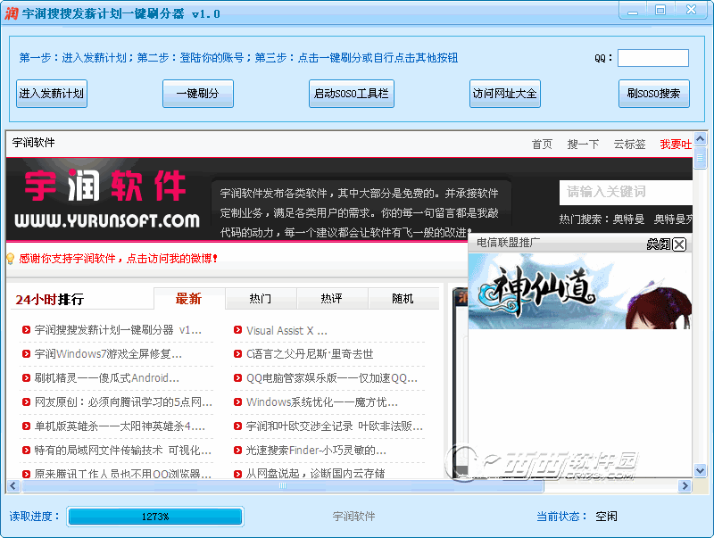Open 云标签 in web page nav
The height and width of the screenshot is (538, 714).
tap(630, 145)
